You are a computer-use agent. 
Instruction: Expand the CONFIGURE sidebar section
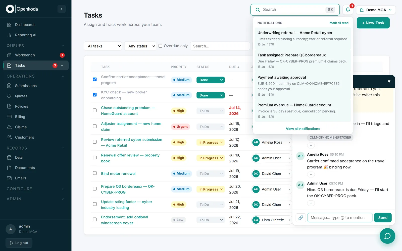(x=36, y=189)
